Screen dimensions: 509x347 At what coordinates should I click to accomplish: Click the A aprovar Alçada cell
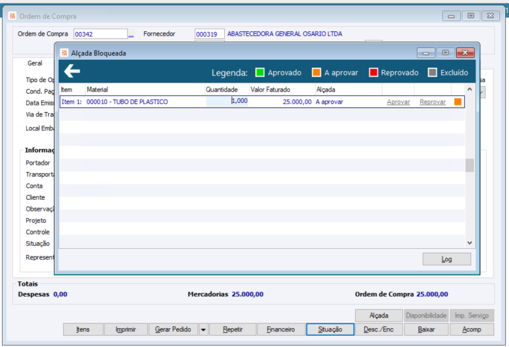(x=348, y=102)
